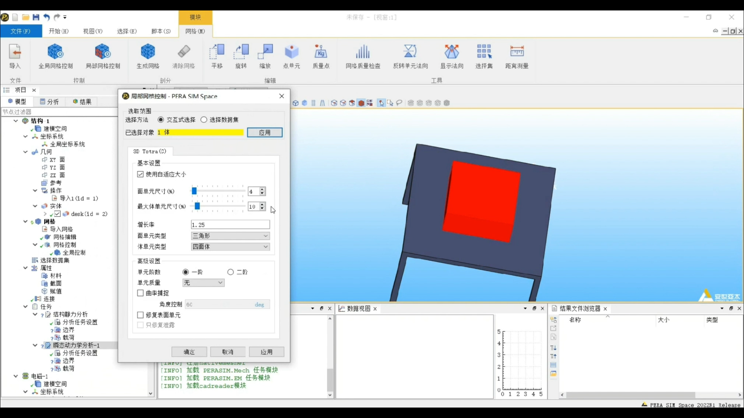This screenshot has height=418, width=744.
Task: Click the save icon in title bar
Action: [x=36, y=17]
